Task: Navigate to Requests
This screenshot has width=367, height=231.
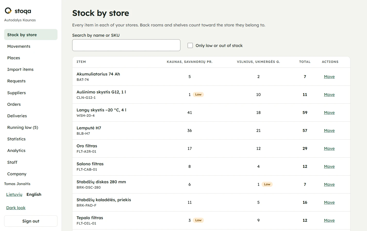Action: pyautogui.click(x=31, y=81)
